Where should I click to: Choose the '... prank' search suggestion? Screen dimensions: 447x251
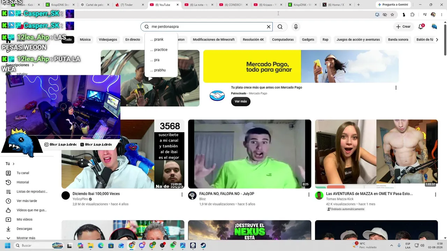[x=161, y=39]
